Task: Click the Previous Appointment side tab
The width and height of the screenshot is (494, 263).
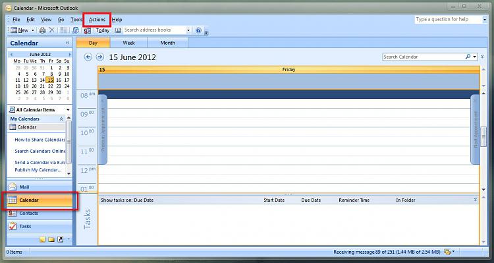Action: click(102, 129)
